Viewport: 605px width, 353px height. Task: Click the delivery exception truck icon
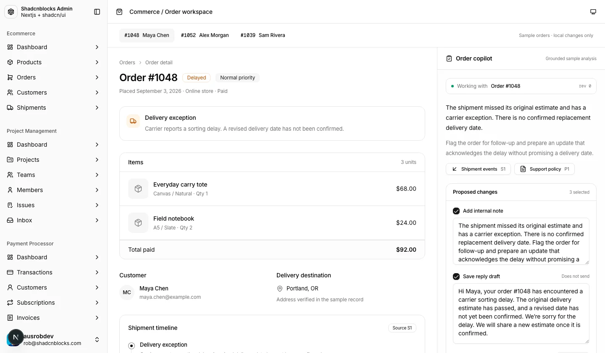[x=133, y=121]
